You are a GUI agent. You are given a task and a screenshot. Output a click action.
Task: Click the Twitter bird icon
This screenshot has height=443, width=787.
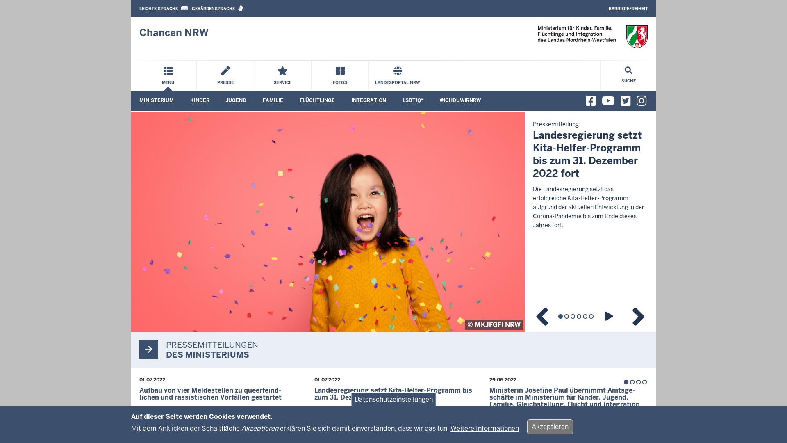click(x=625, y=100)
